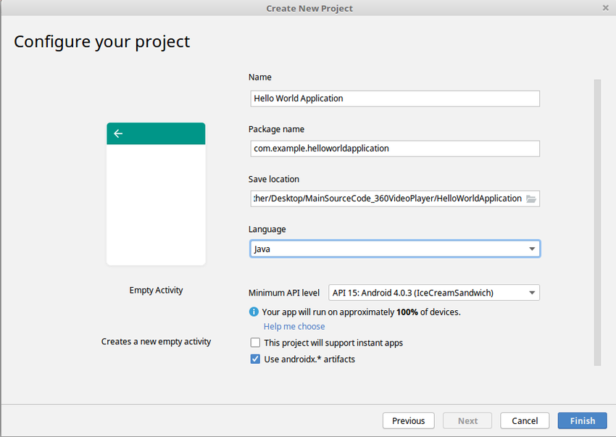616x437 pixels.
Task: Click the Finish button
Action: 582,420
